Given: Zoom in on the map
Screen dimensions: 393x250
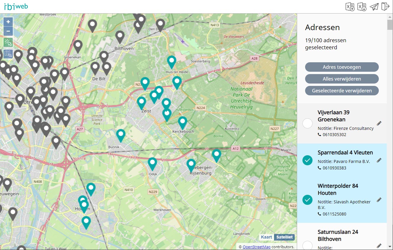Looking at the screenshot, I should [8, 22].
